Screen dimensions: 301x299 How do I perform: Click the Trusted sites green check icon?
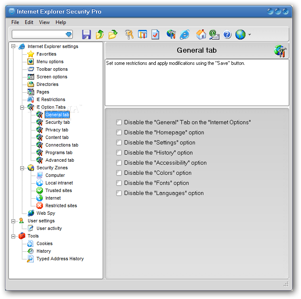coord(40,190)
